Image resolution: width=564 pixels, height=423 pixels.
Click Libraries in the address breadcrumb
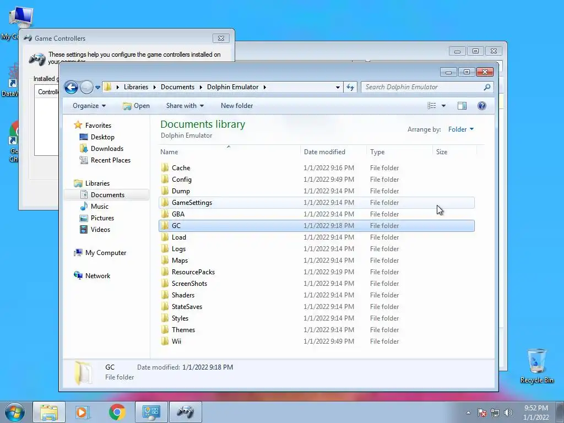click(136, 87)
